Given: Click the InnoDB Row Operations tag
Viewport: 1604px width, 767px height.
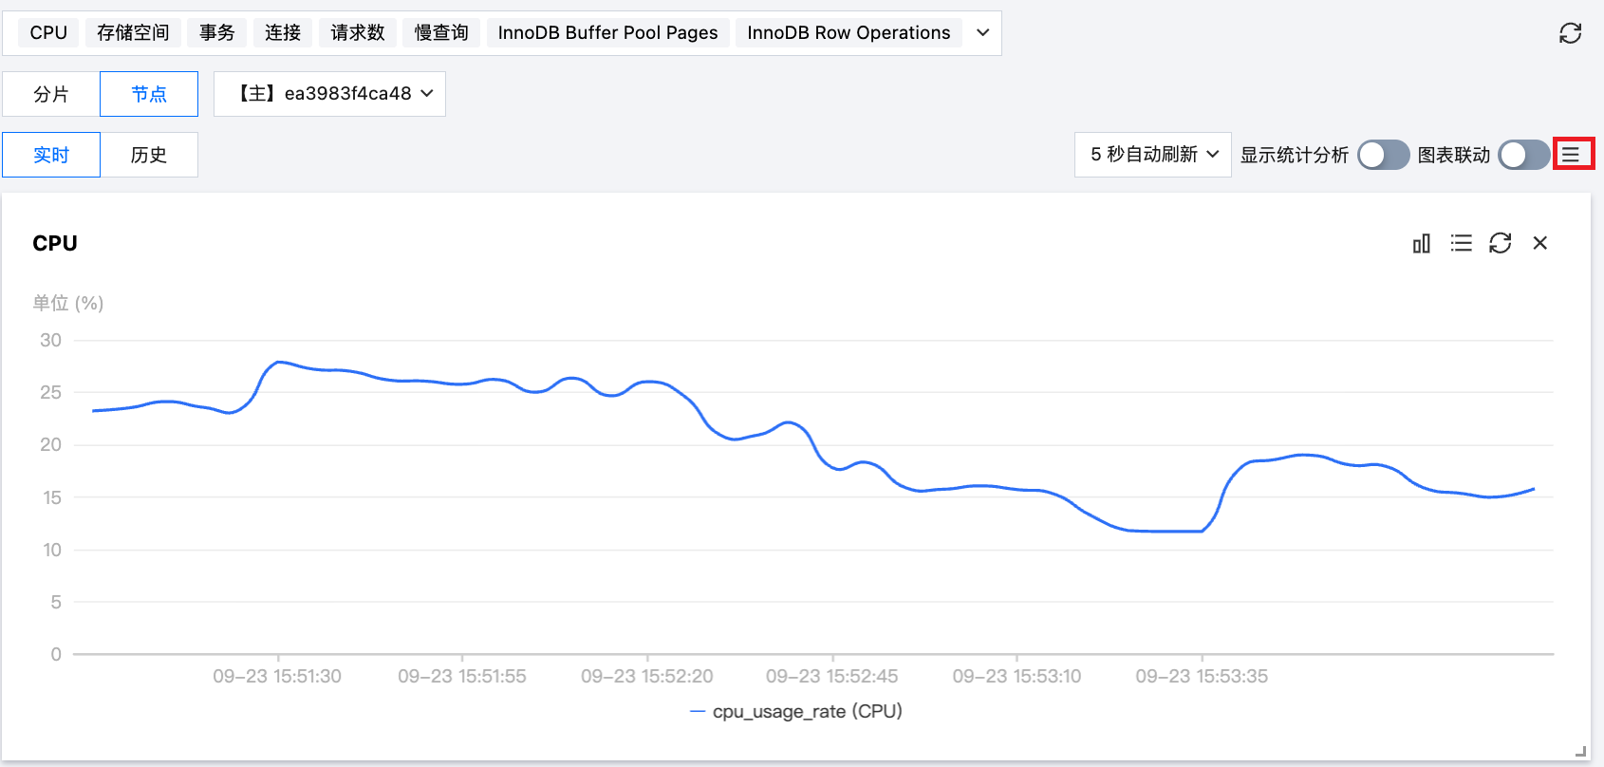Looking at the screenshot, I should [x=849, y=33].
